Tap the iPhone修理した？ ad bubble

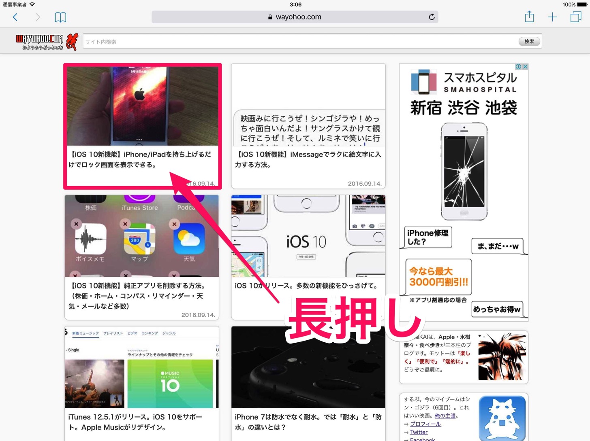coord(428,237)
